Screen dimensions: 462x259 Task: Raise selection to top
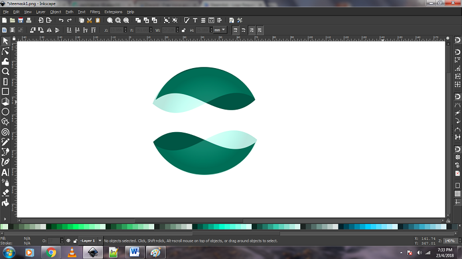pyautogui.click(x=94, y=30)
